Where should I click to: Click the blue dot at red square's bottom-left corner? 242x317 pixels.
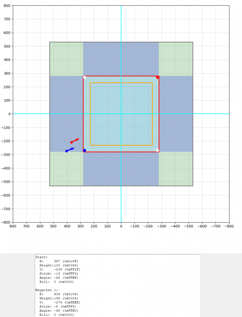[85, 150]
